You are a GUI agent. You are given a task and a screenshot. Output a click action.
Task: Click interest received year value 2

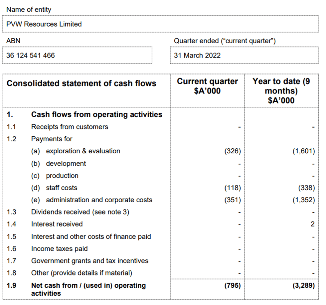pyautogui.click(x=312, y=224)
